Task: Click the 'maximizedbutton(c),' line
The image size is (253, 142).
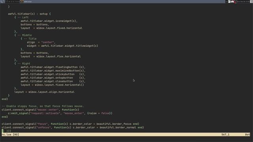Action: pos(53,71)
